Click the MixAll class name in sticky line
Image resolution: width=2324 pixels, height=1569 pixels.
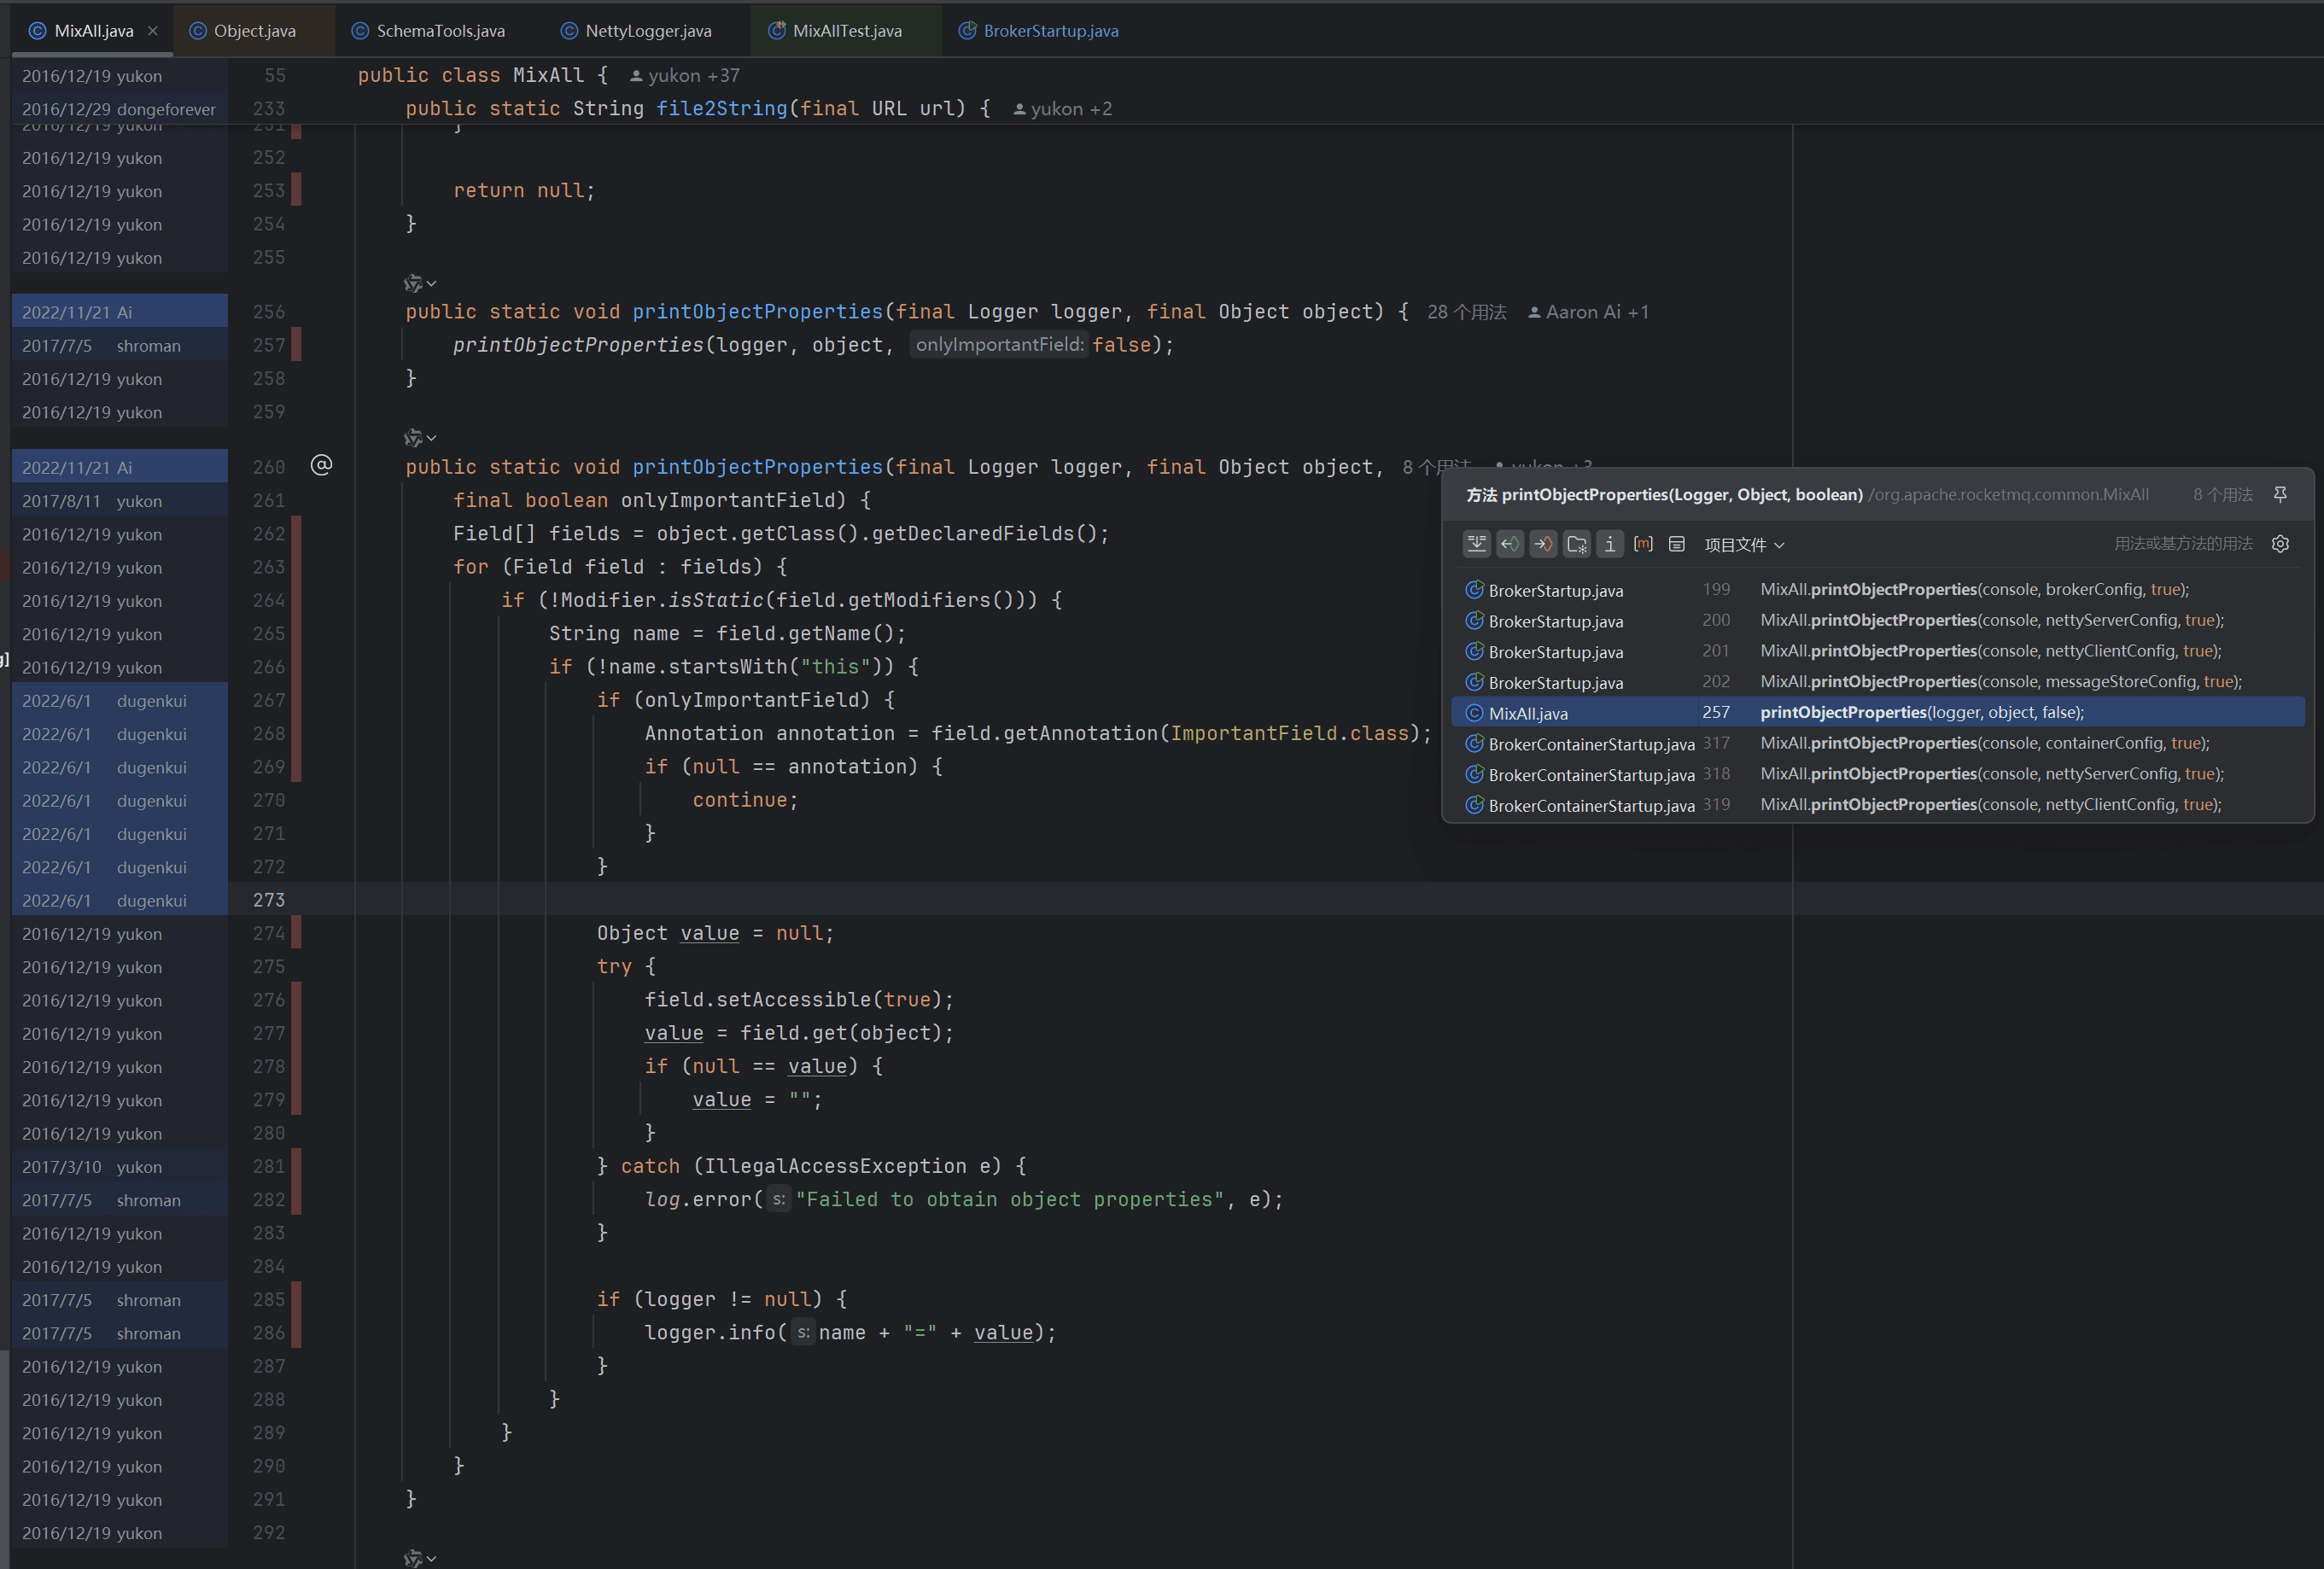548,76
